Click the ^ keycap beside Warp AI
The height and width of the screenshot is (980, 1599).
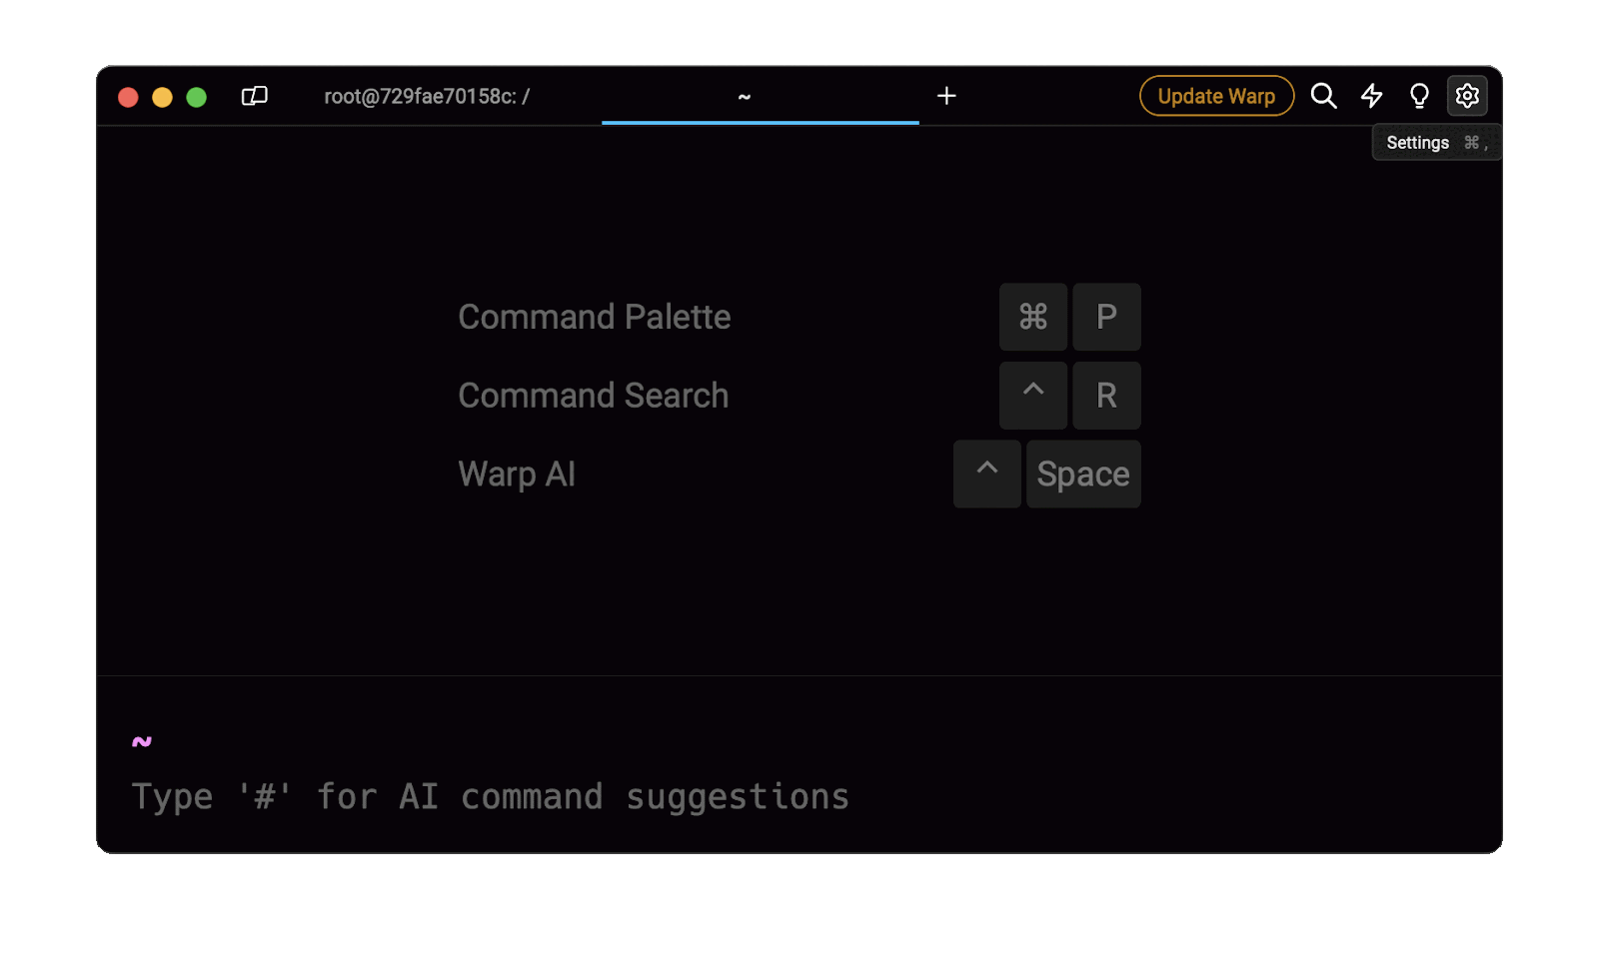pos(985,474)
